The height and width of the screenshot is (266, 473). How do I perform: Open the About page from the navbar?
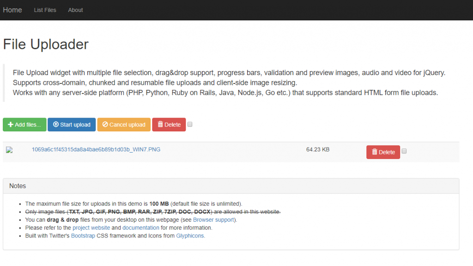75,10
